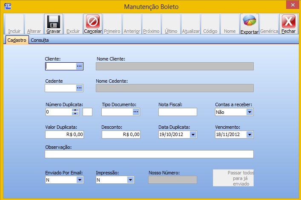Screen dimensions: 301x200
Task: Click the Valor Duplicata amount field
Action: [65, 134]
